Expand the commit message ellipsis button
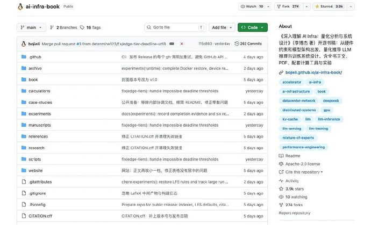 (x=172, y=43)
